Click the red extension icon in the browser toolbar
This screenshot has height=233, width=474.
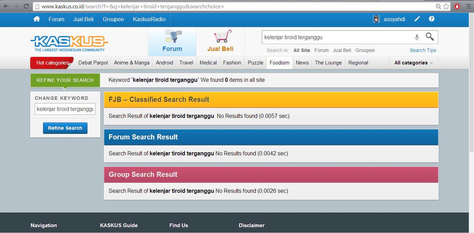click(457, 6)
